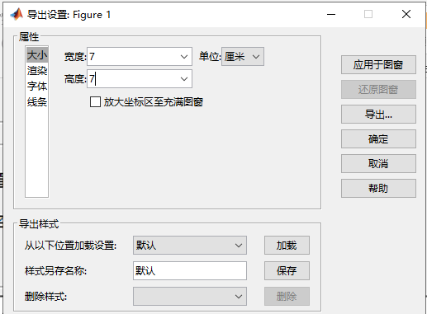Open help via the 帮助 button
Screen dimensions: 427x314
pos(378,189)
